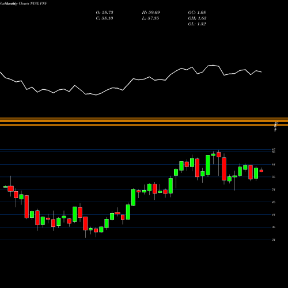The height and width of the screenshot is (288, 288).
Task: Click the 'H: 59.69' high price value
Action: (151, 13)
